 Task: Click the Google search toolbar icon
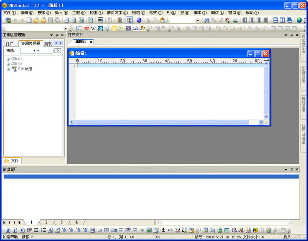point(79,28)
